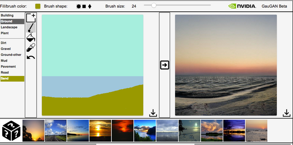Choose the square brush shape

84,6
